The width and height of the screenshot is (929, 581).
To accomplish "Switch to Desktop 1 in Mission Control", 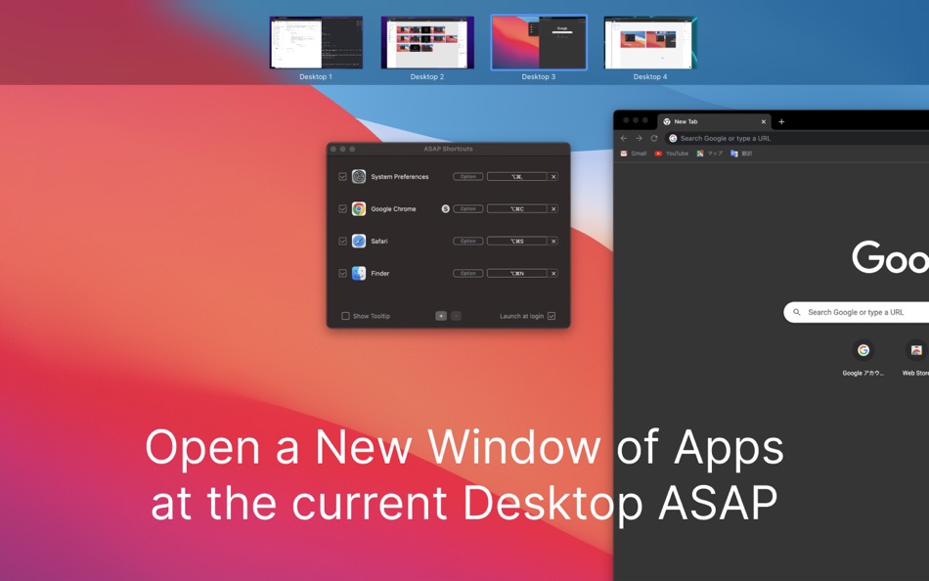I will point(316,43).
